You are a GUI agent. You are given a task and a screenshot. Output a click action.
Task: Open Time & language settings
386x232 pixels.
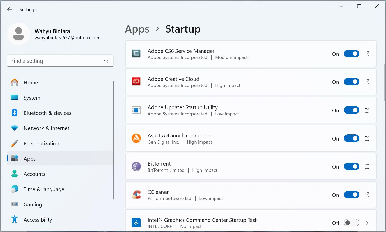(44, 189)
